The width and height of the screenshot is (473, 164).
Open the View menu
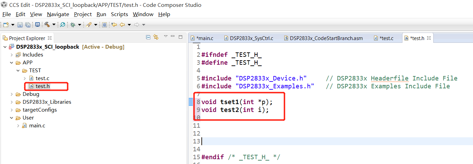click(36, 14)
